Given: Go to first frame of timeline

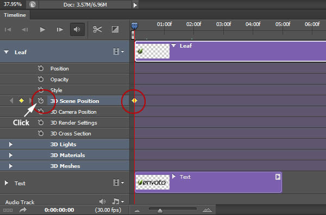Looking at the screenshot, I should click(x=8, y=30).
